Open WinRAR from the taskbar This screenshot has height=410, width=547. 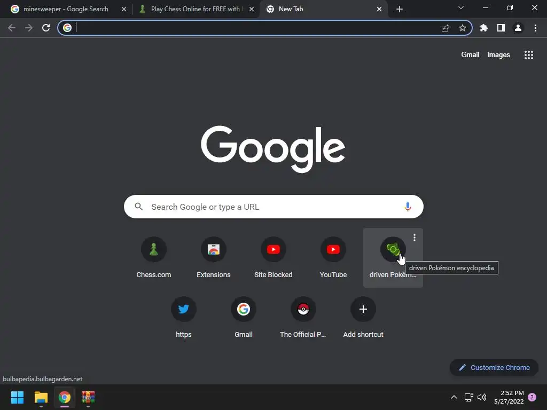pos(88,397)
